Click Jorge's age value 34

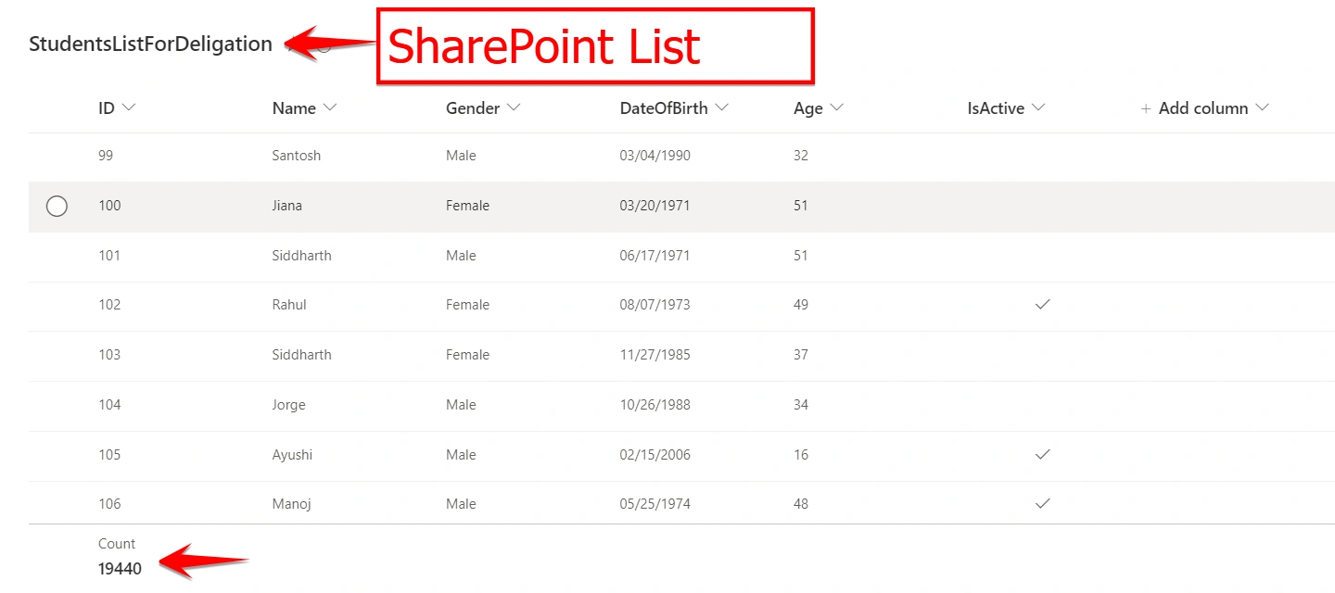pyautogui.click(x=801, y=405)
